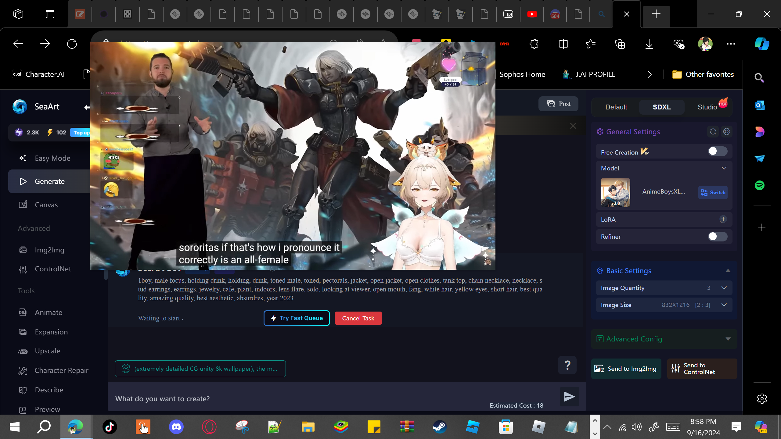Expand the Advanced Config section

664,339
